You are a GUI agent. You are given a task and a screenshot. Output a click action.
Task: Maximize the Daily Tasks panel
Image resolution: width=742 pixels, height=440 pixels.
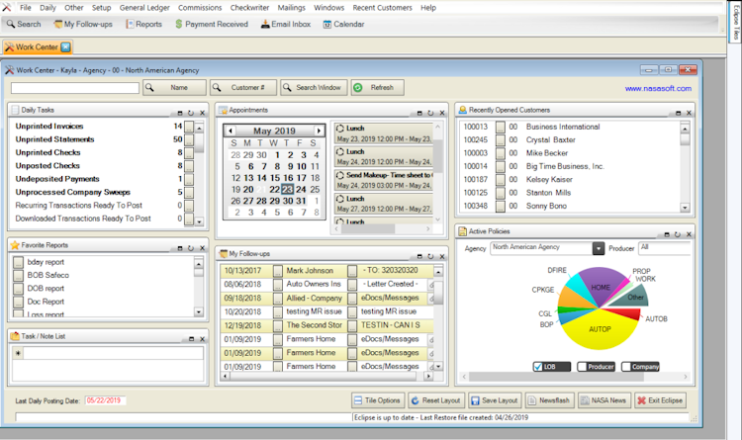pyautogui.click(x=180, y=113)
